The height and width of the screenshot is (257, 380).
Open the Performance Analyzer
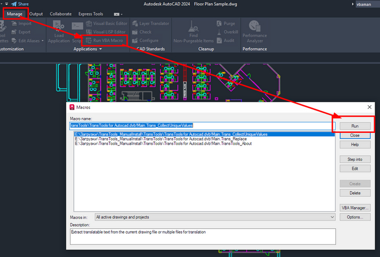click(x=255, y=31)
